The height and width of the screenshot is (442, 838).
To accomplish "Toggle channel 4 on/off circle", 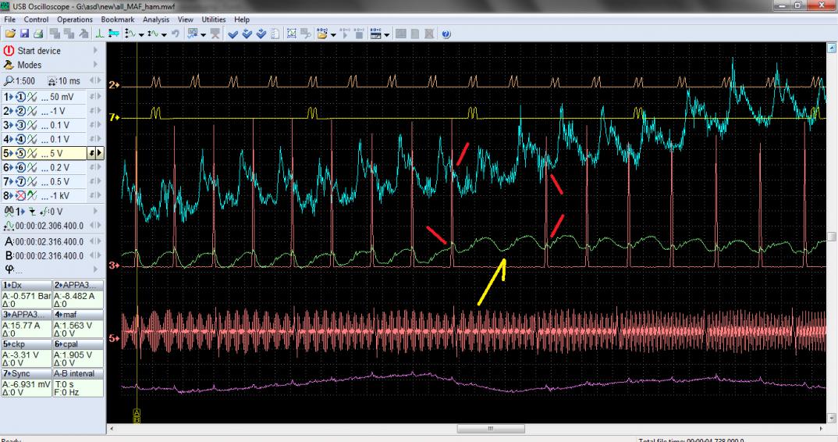I will [x=20, y=139].
